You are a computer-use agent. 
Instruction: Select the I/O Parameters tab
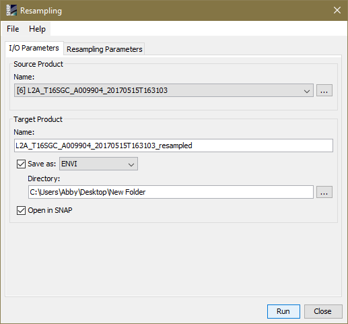coord(34,48)
